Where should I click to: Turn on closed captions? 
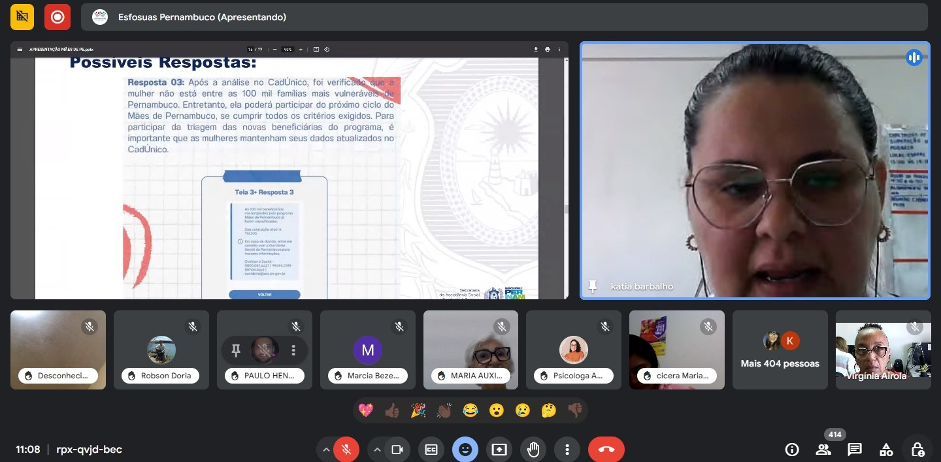tap(431, 450)
